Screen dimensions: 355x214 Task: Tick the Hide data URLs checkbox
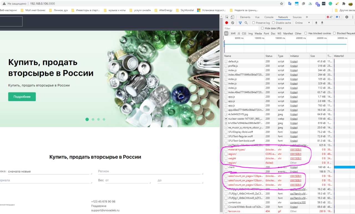(x=262, y=28)
